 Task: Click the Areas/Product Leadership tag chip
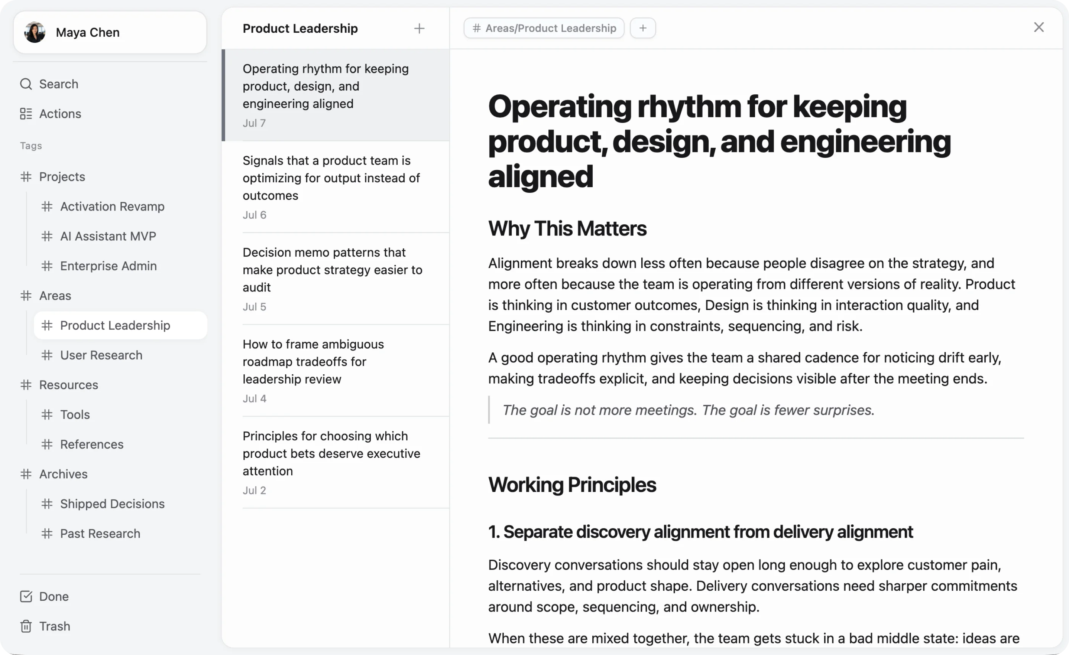pyautogui.click(x=544, y=28)
